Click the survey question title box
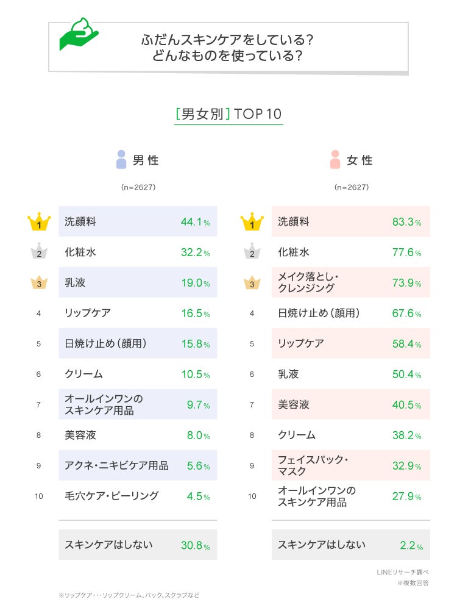Screen dimensions: 457x616 228,48
